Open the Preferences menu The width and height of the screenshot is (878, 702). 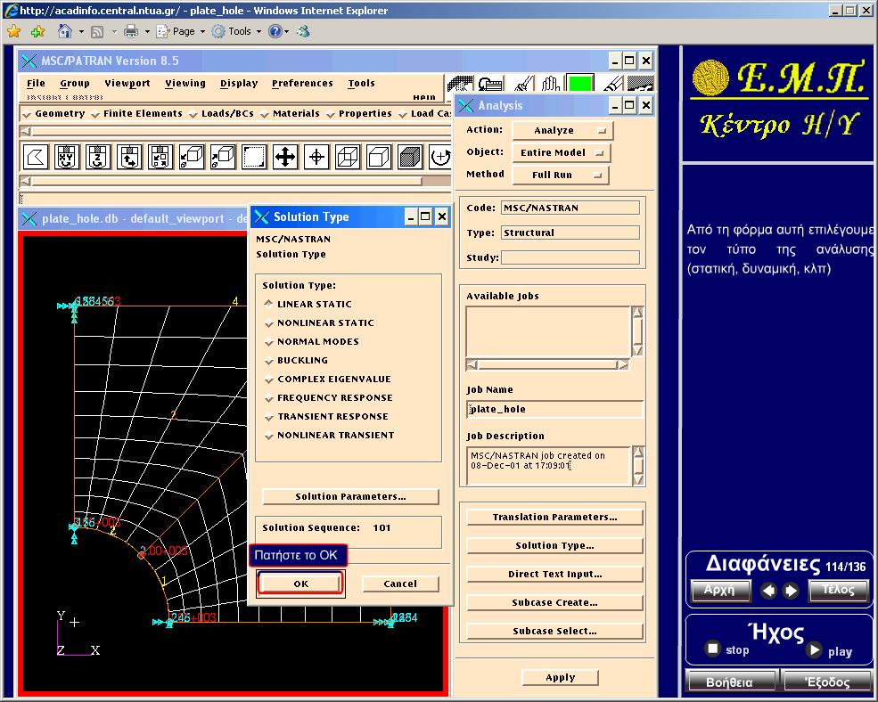[302, 84]
